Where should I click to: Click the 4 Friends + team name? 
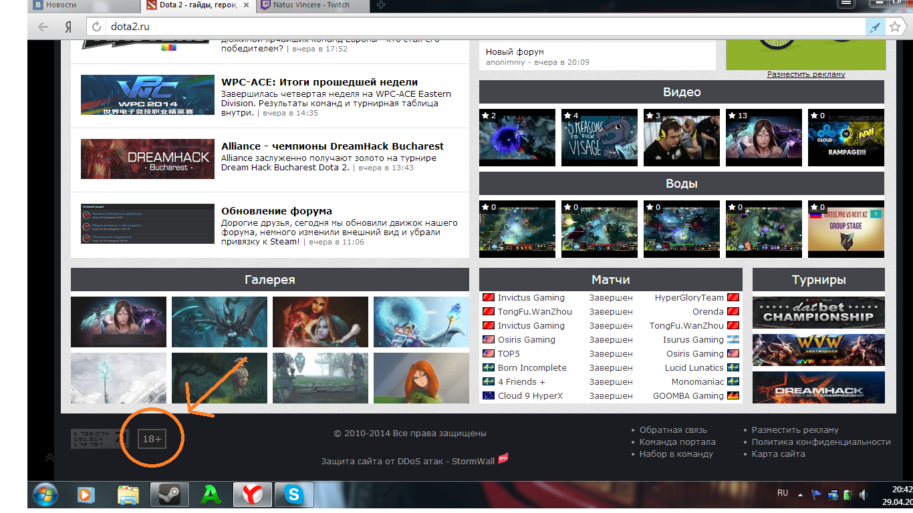click(521, 382)
